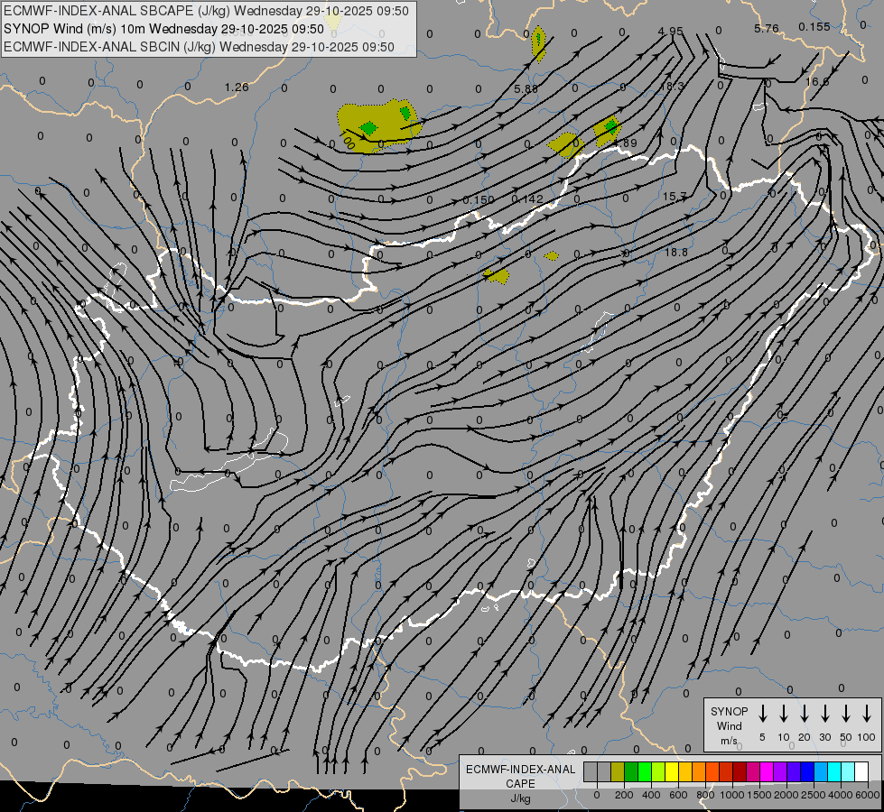The image size is (884, 812).
Task: Click the sky blue swatch left of 4000
Action: (822, 771)
